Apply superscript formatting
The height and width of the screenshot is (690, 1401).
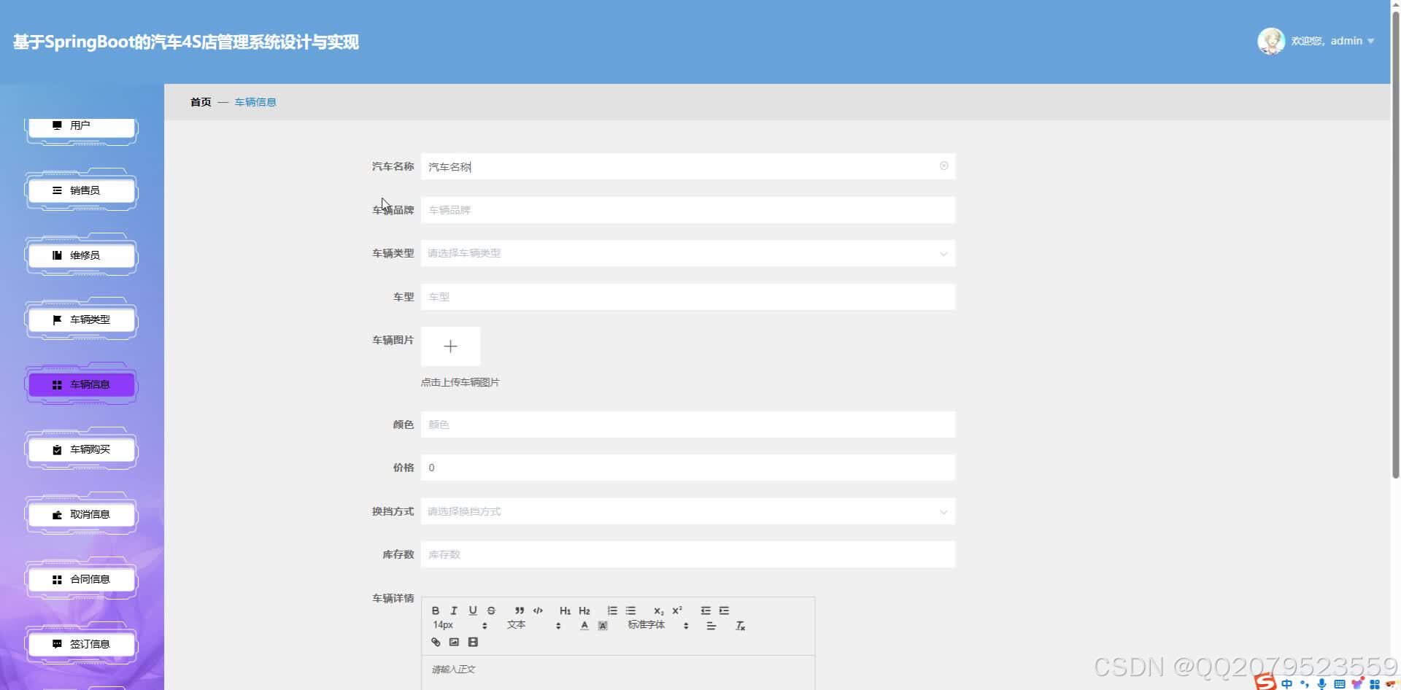pyautogui.click(x=677, y=610)
